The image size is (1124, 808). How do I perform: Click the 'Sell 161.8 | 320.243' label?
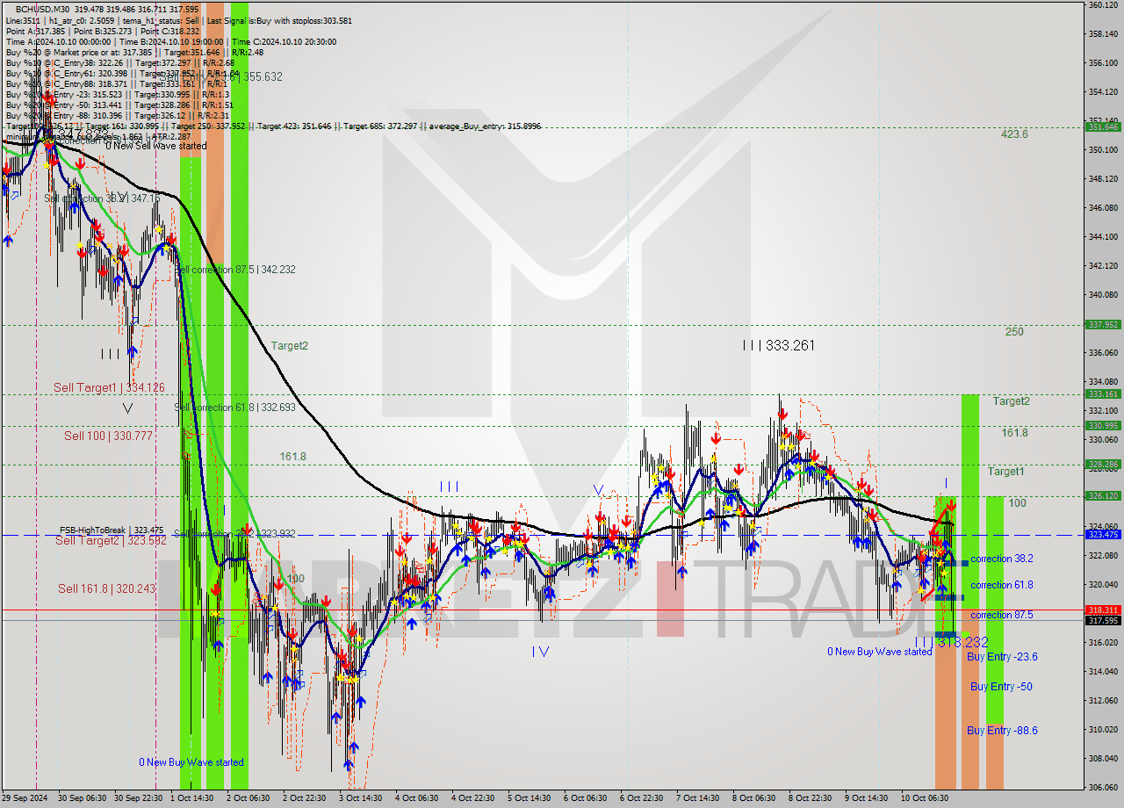point(106,588)
